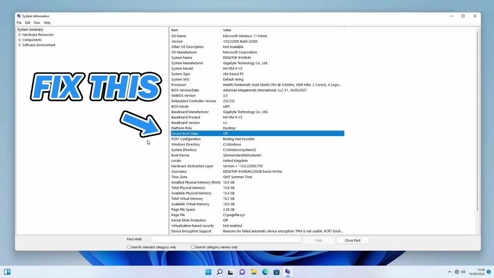The width and height of the screenshot is (494, 278).
Task: Toggle Search selected category only checkbox
Action: tap(129, 247)
